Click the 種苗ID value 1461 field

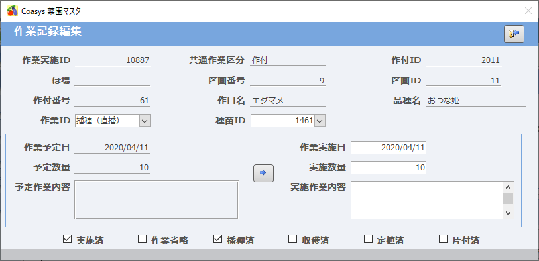point(282,121)
